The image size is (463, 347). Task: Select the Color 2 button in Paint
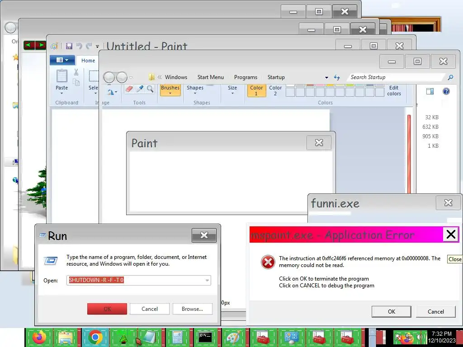click(x=275, y=90)
